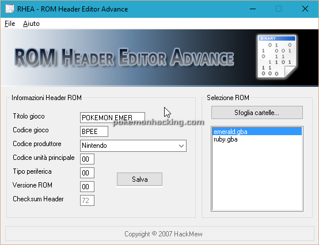The height and width of the screenshot is (245, 319).
Task: Click the Codice gioco label
Action: point(31,130)
